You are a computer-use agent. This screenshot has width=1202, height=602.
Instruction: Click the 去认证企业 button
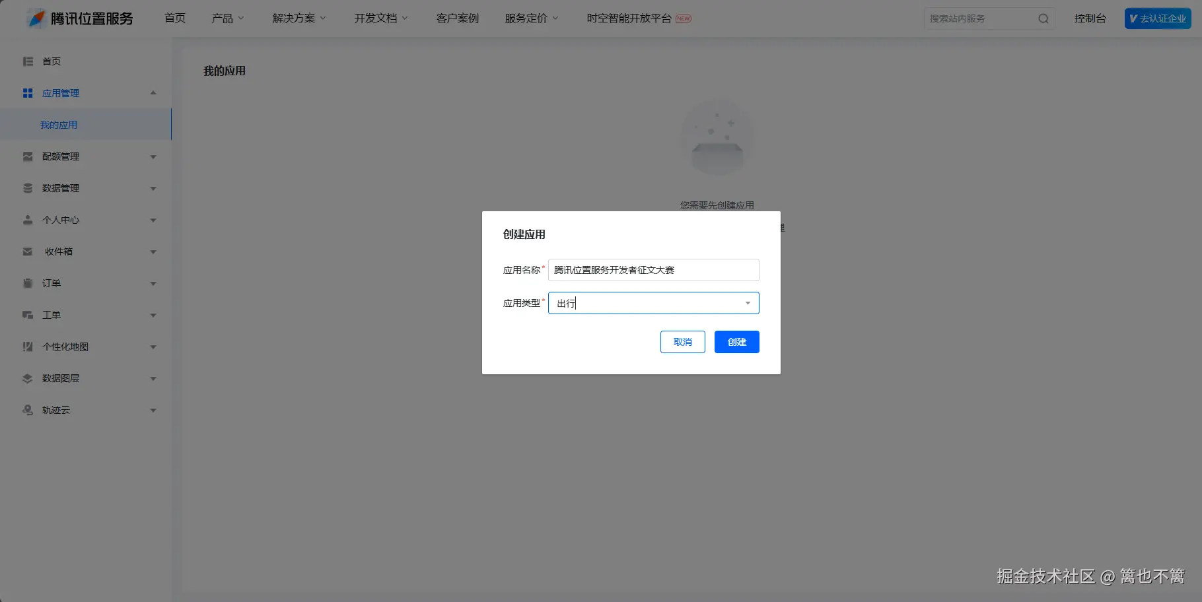tap(1158, 18)
